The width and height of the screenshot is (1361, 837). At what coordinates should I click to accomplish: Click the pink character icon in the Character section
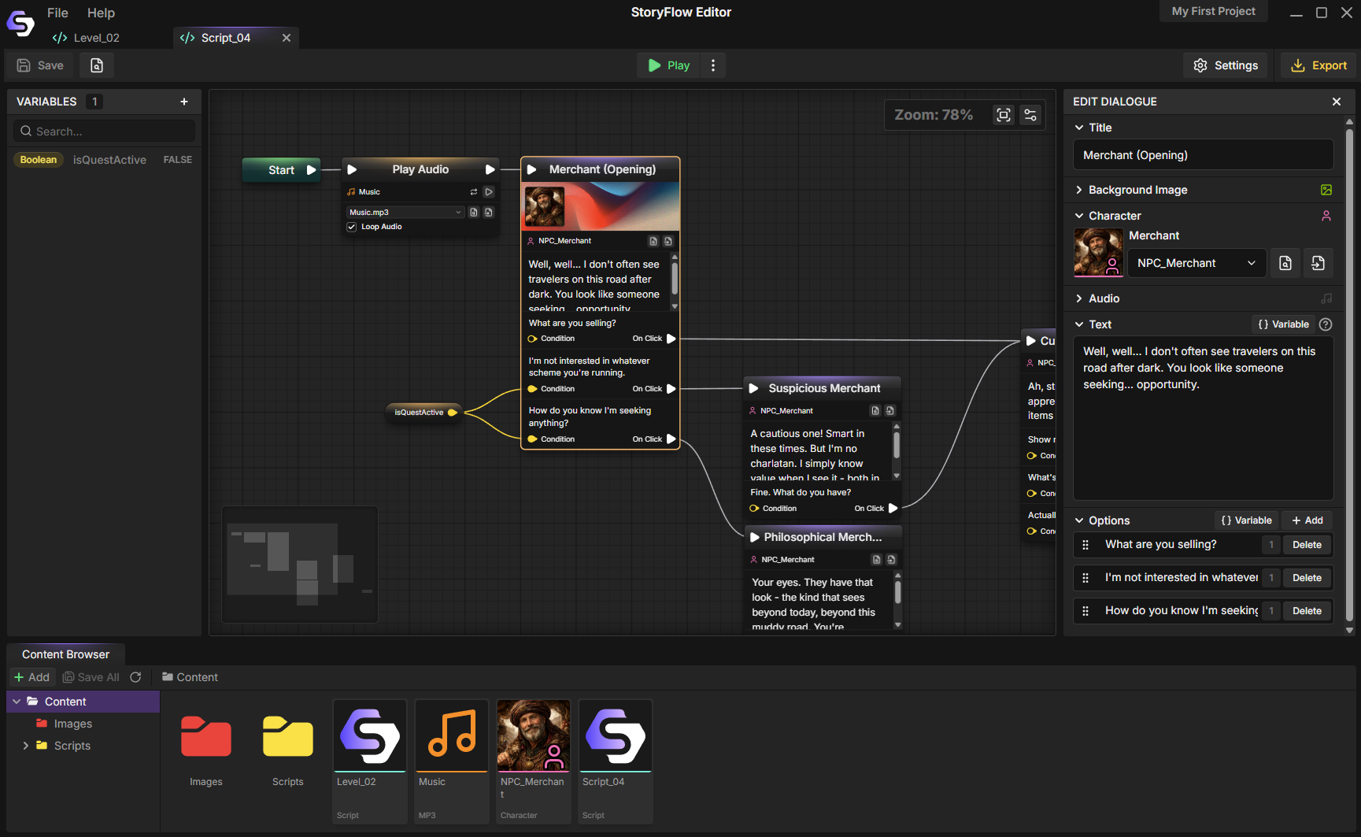(1326, 215)
